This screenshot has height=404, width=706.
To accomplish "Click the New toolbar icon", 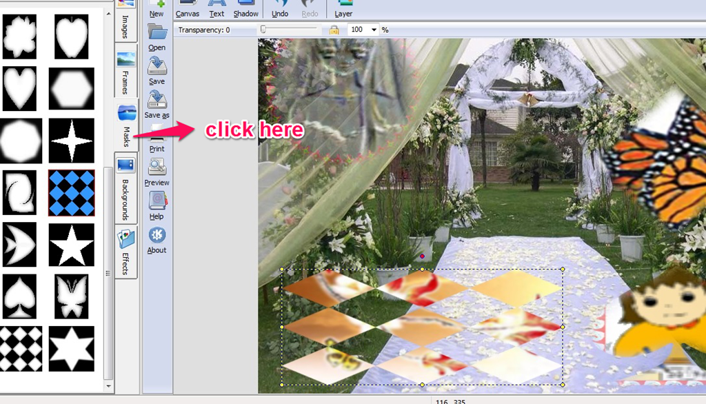I will pyautogui.click(x=157, y=8).
